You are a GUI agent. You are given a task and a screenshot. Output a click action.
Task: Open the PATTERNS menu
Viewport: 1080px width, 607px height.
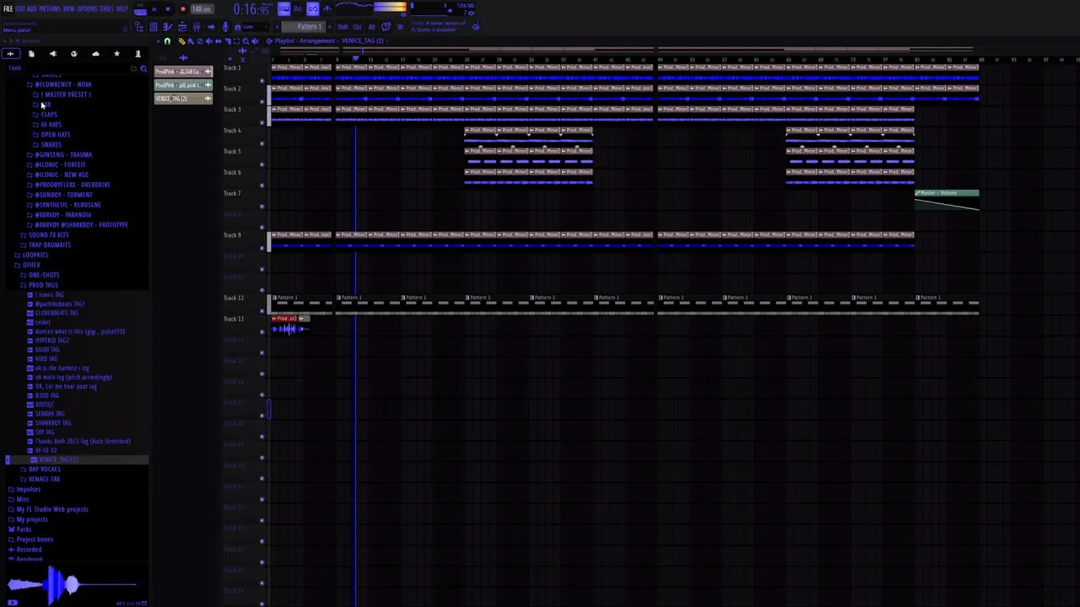click(50, 8)
